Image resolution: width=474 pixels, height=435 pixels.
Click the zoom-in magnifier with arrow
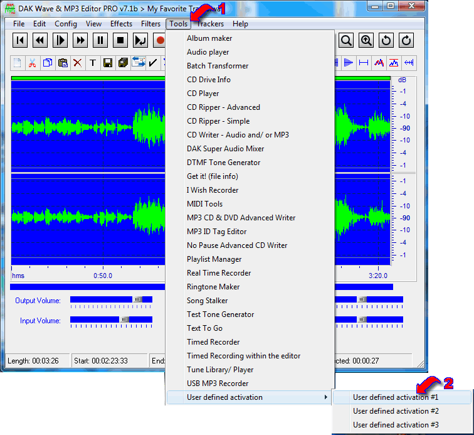366,41
